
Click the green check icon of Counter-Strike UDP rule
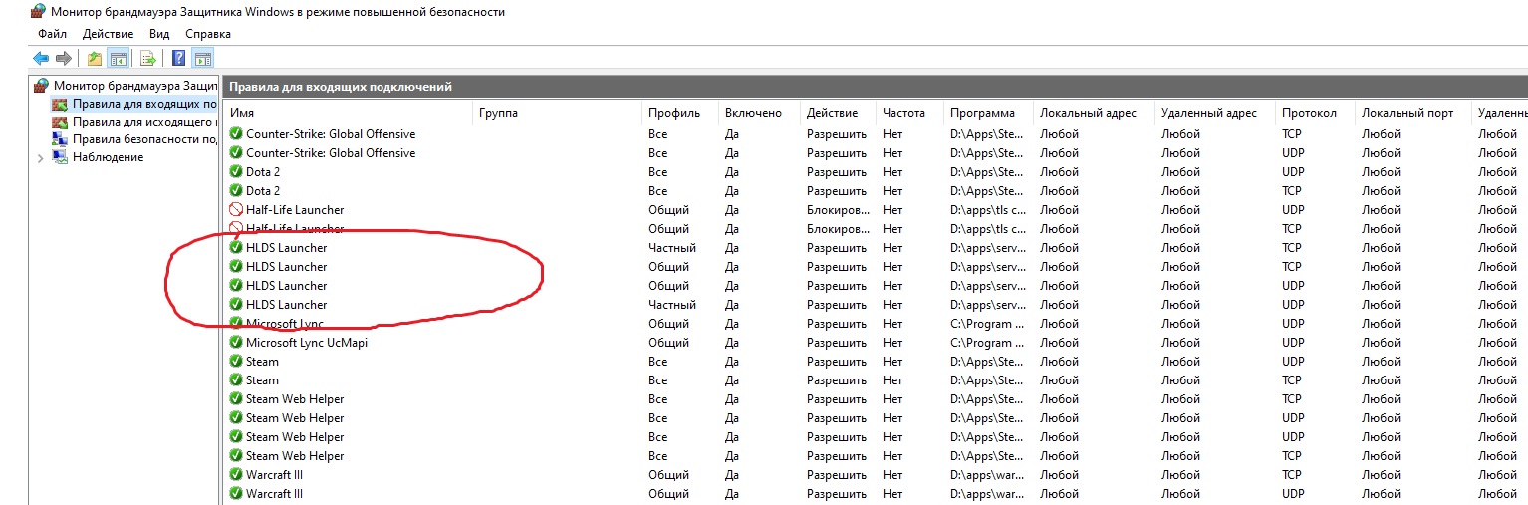click(236, 153)
